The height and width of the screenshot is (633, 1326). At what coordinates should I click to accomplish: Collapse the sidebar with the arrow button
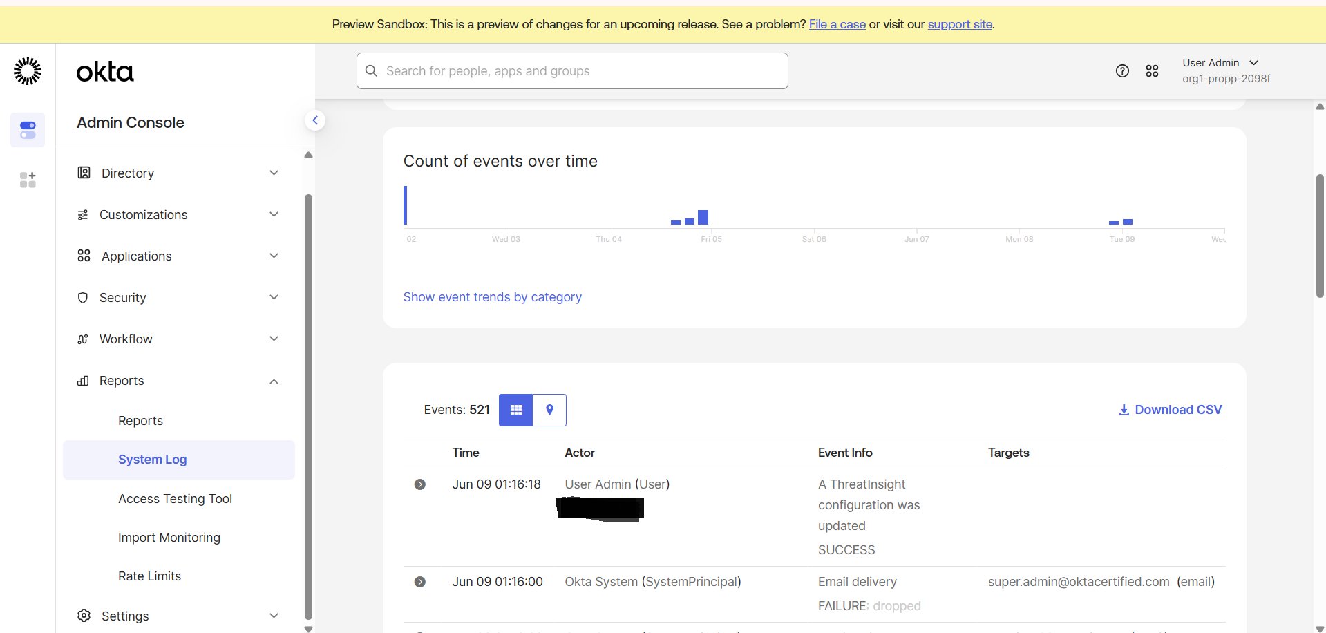pos(315,120)
